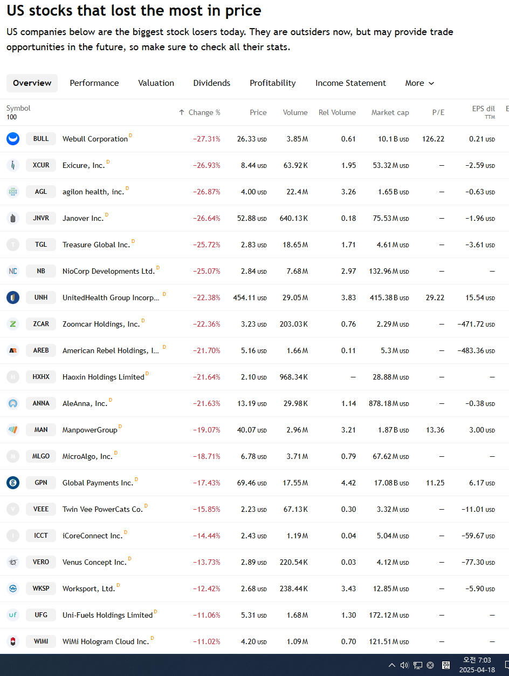
Task: Click the Venus Concept VERO logo icon
Action: tap(13, 562)
